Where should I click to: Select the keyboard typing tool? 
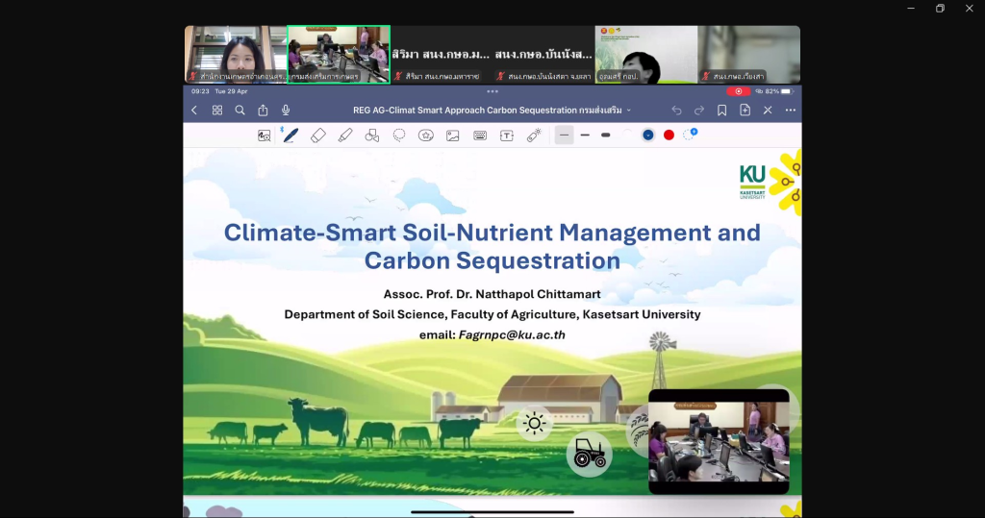pos(480,136)
